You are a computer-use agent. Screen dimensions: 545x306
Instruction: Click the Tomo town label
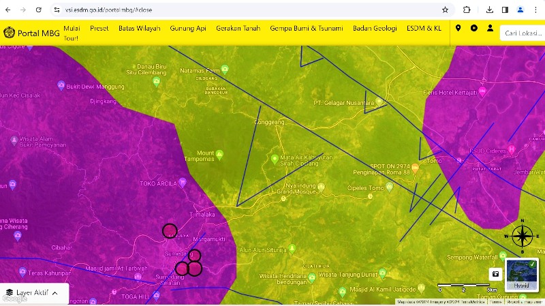(434, 161)
